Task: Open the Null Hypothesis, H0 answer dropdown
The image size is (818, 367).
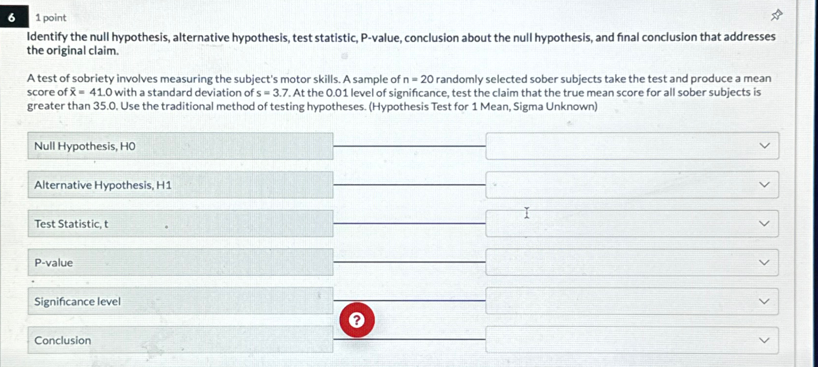Action: coord(765,145)
